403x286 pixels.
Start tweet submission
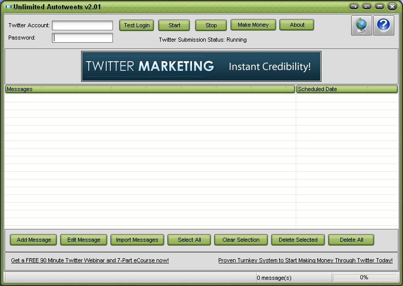point(174,25)
